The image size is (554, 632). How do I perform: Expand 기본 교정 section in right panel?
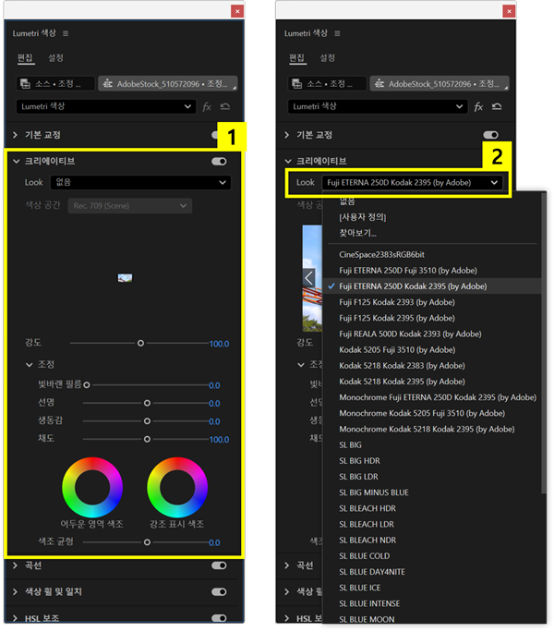coord(287,135)
